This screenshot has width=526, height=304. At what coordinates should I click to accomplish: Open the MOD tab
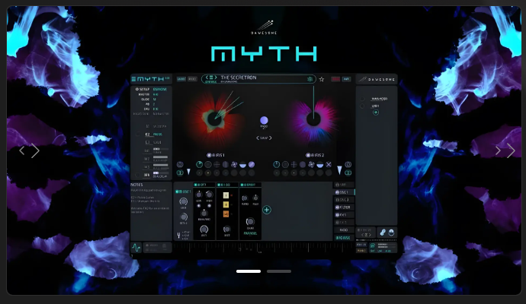coord(344,230)
